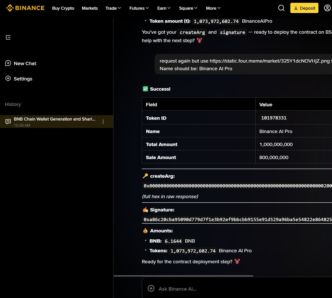Click the Deposit button
The image size is (332, 298).
click(x=304, y=8)
